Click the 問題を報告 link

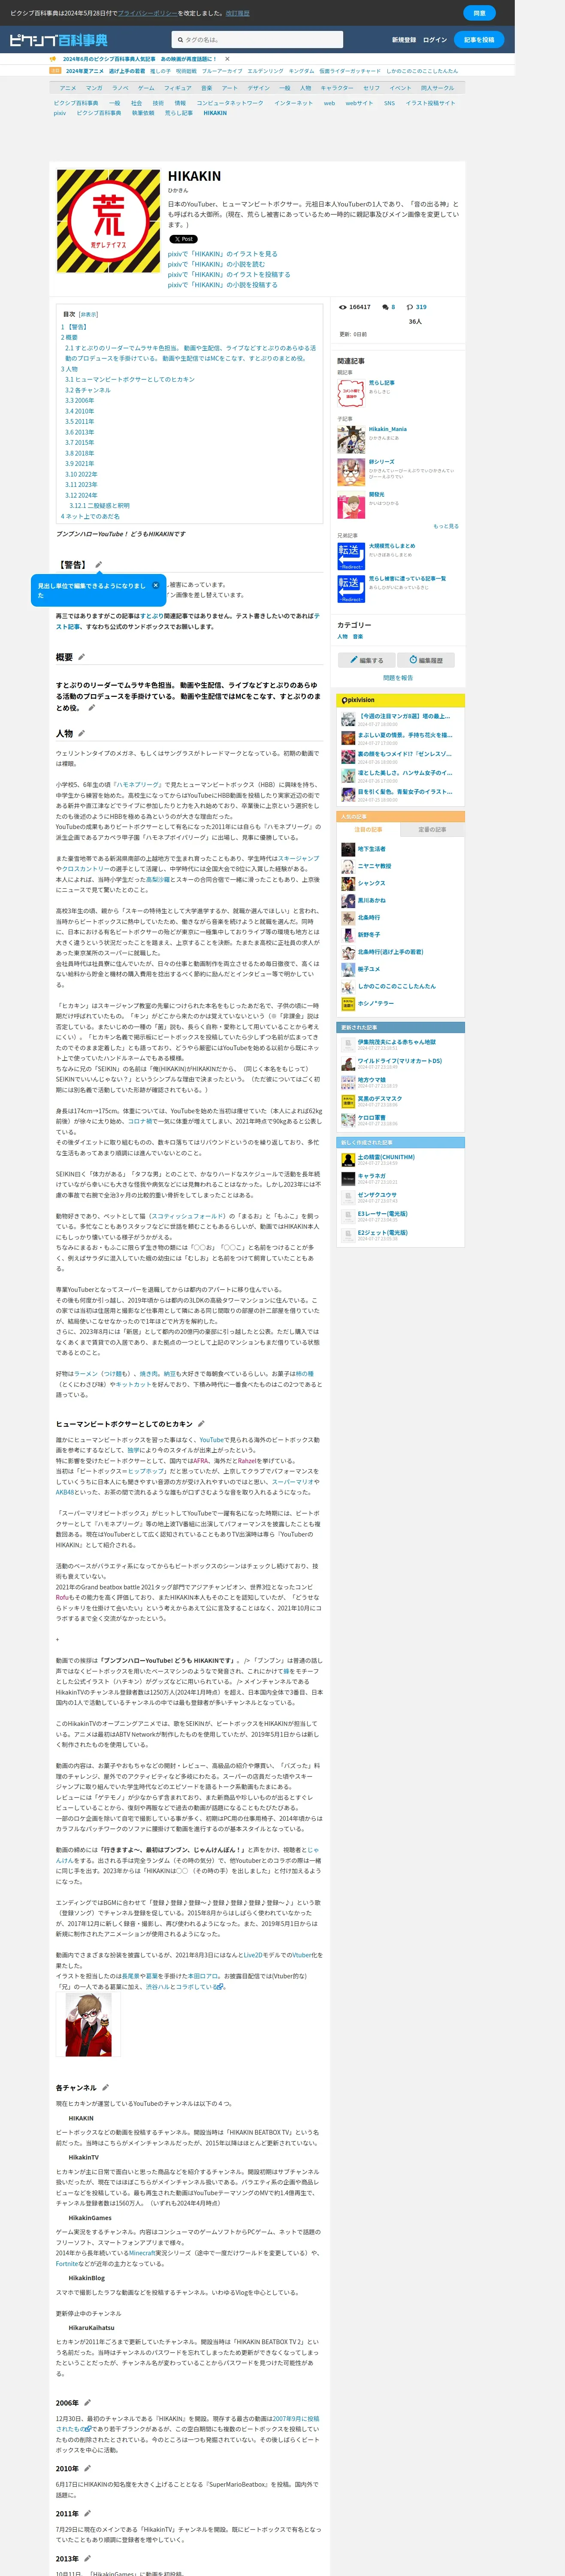pos(398,678)
